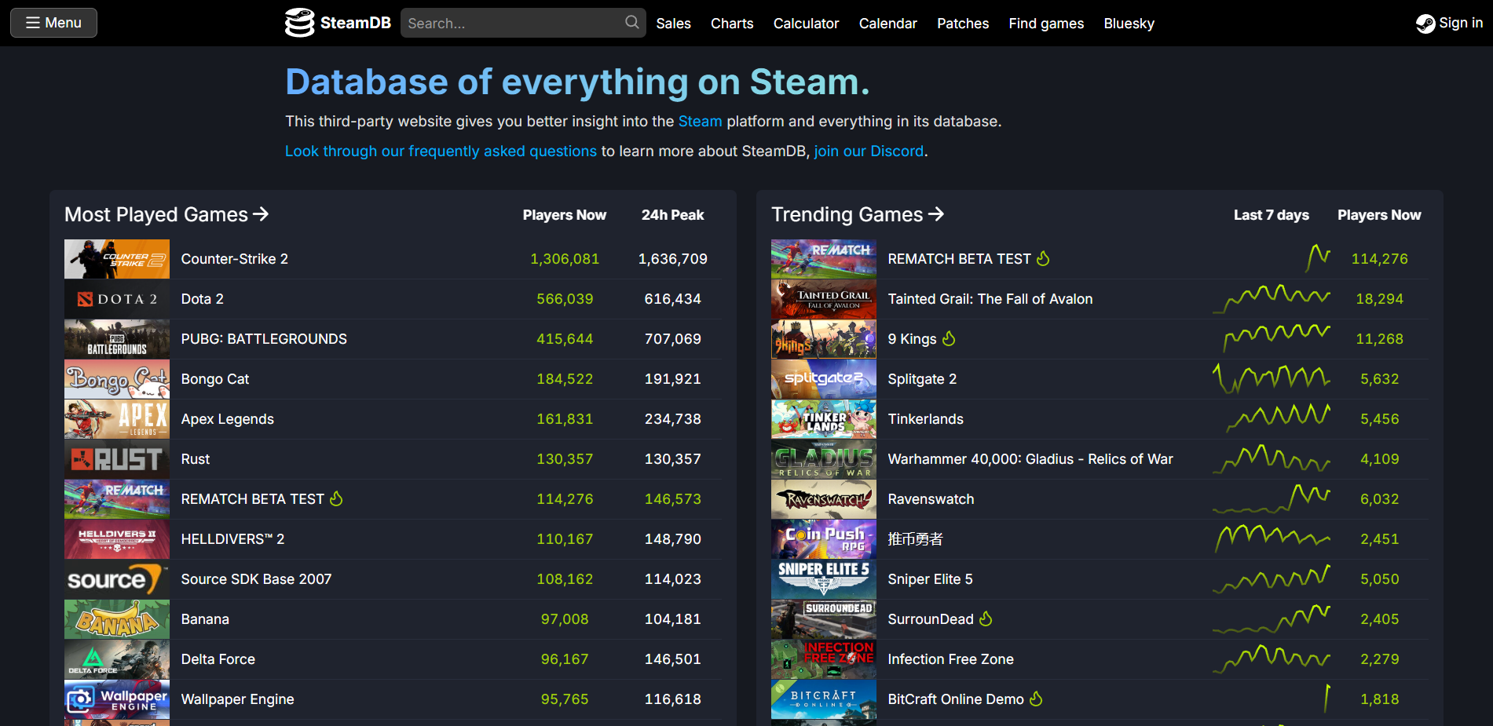
Task: Click the Tainted Grail trending thumbnail
Action: click(x=824, y=299)
